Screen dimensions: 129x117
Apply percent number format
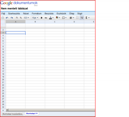click(21, 18)
